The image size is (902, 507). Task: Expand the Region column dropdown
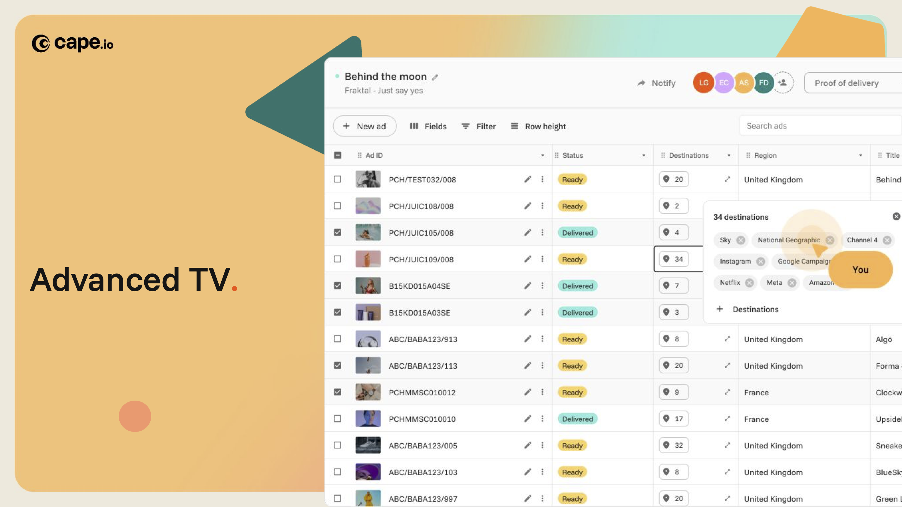[x=860, y=155]
